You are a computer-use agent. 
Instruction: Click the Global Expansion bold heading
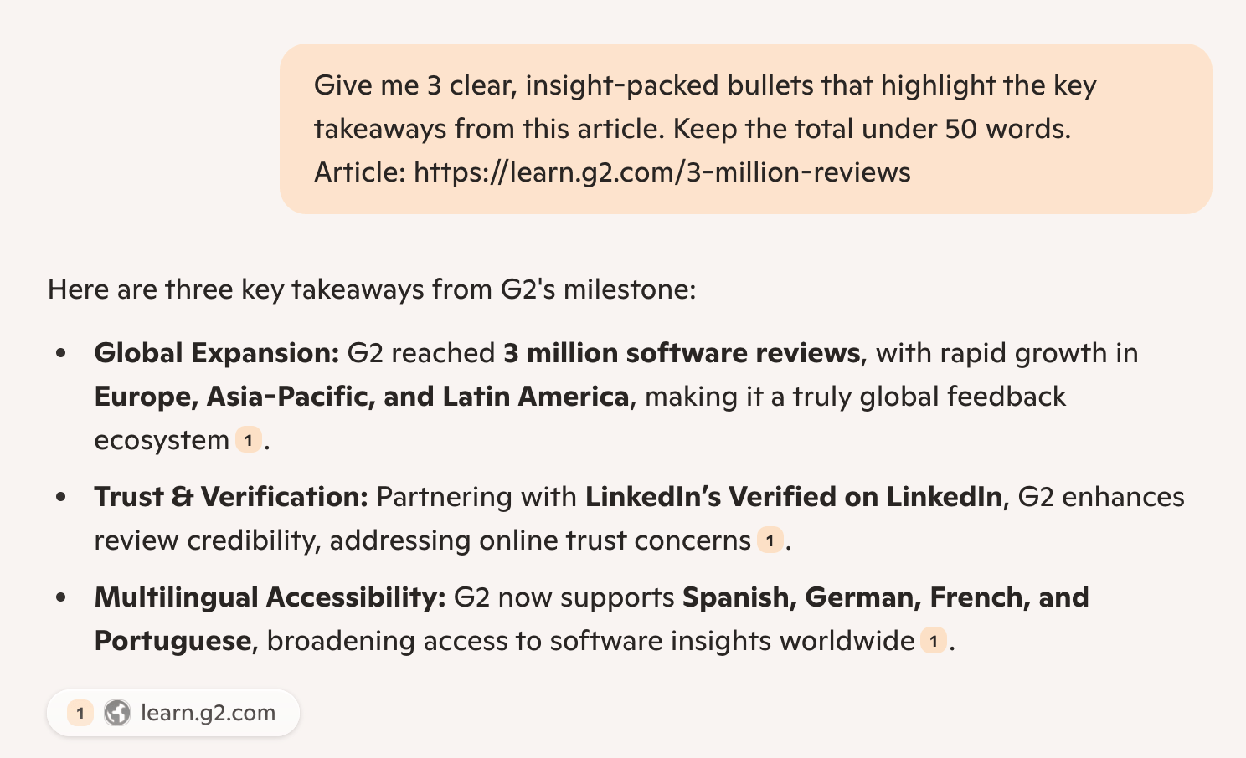tap(216, 353)
